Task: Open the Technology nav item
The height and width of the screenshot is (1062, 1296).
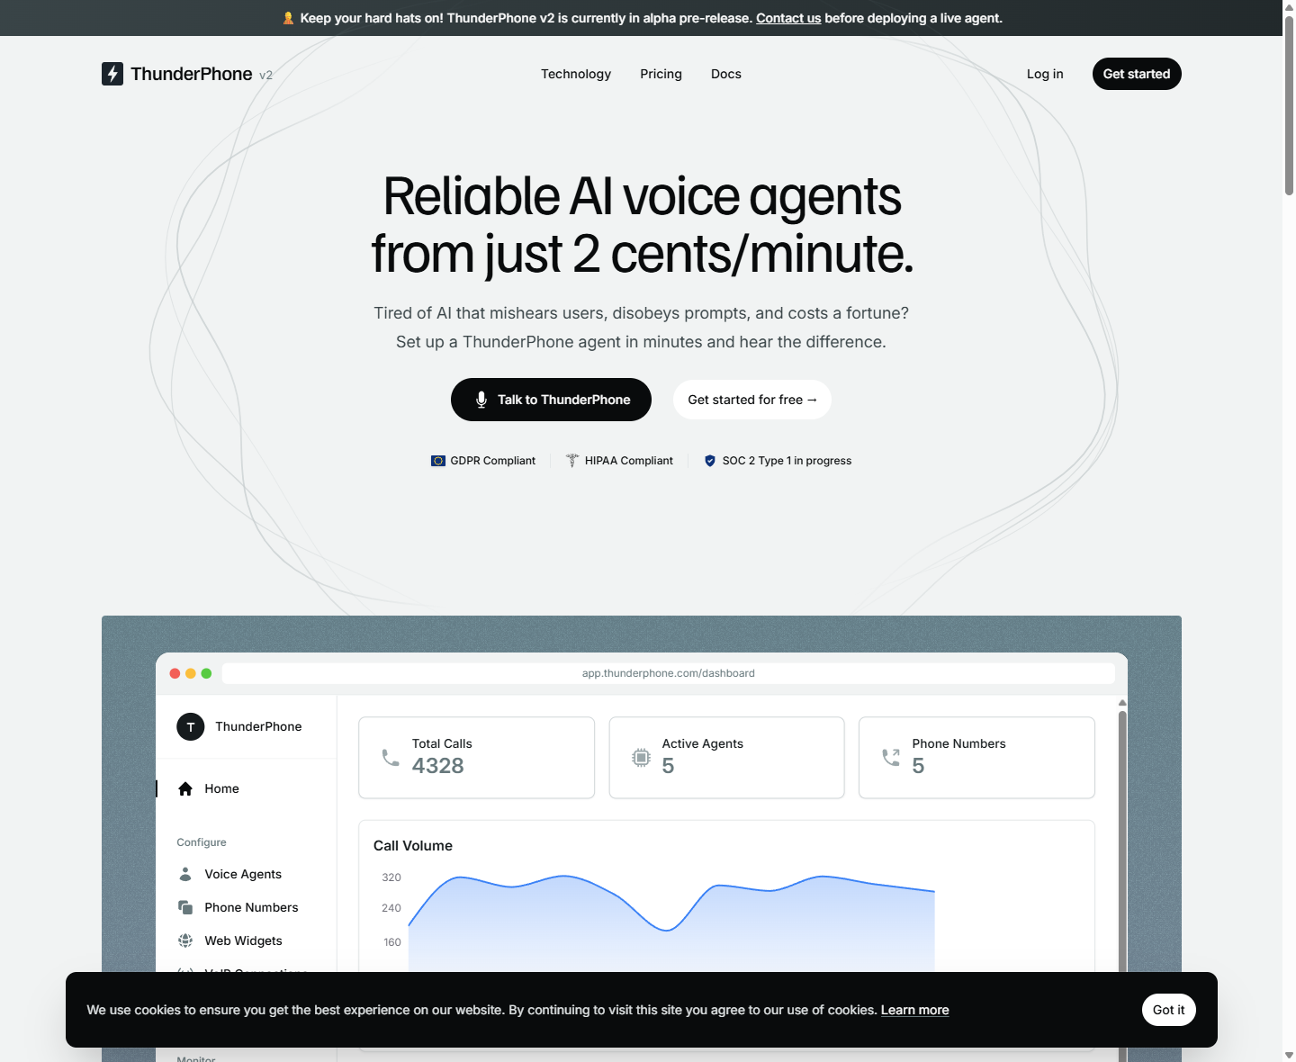Action: click(x=576, y=74)
